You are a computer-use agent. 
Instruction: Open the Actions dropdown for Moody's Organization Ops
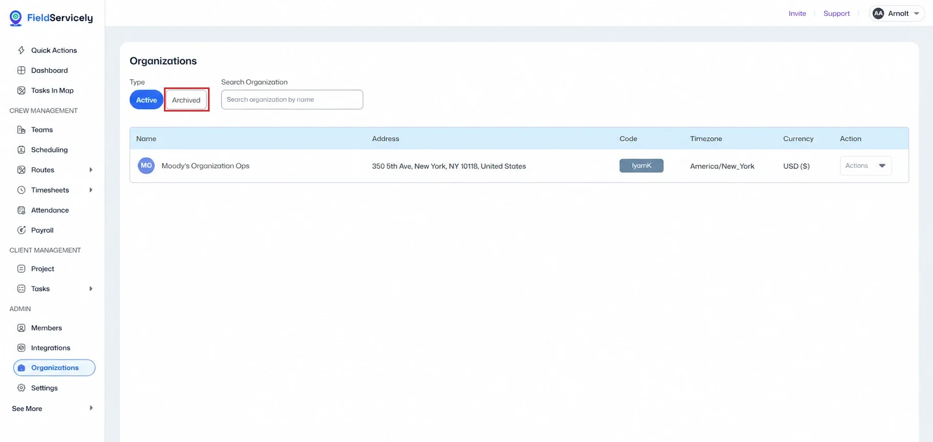tap(865, 166)
